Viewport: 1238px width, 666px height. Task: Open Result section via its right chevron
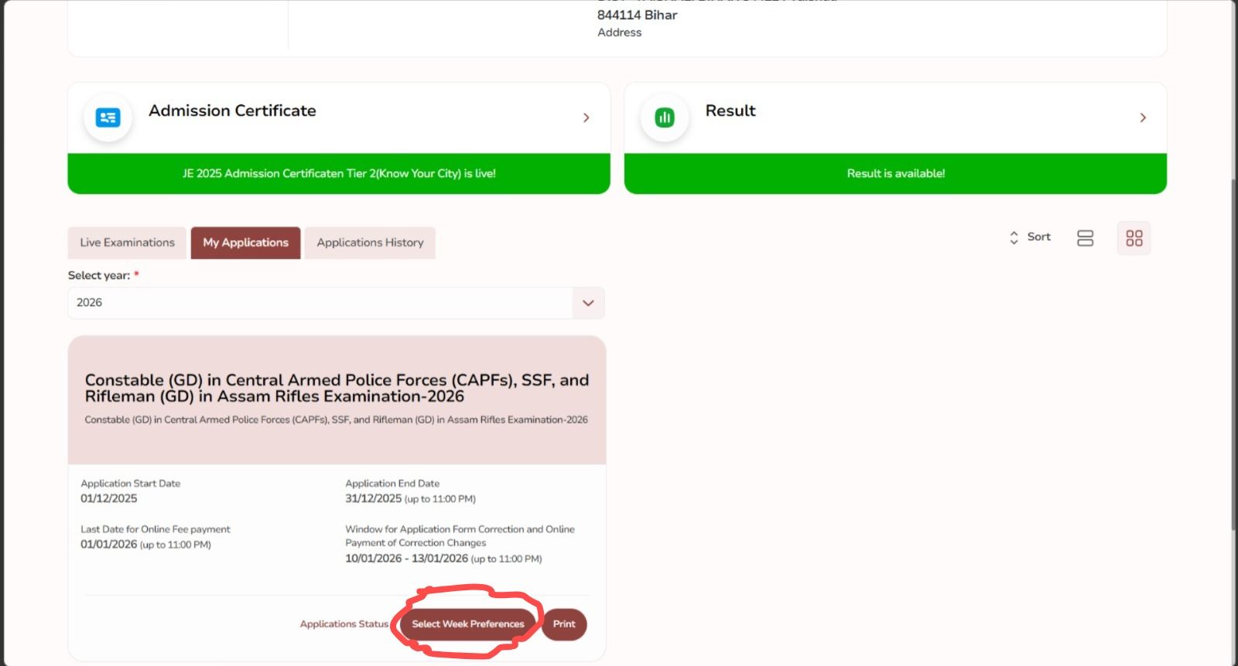[1142, 117]
